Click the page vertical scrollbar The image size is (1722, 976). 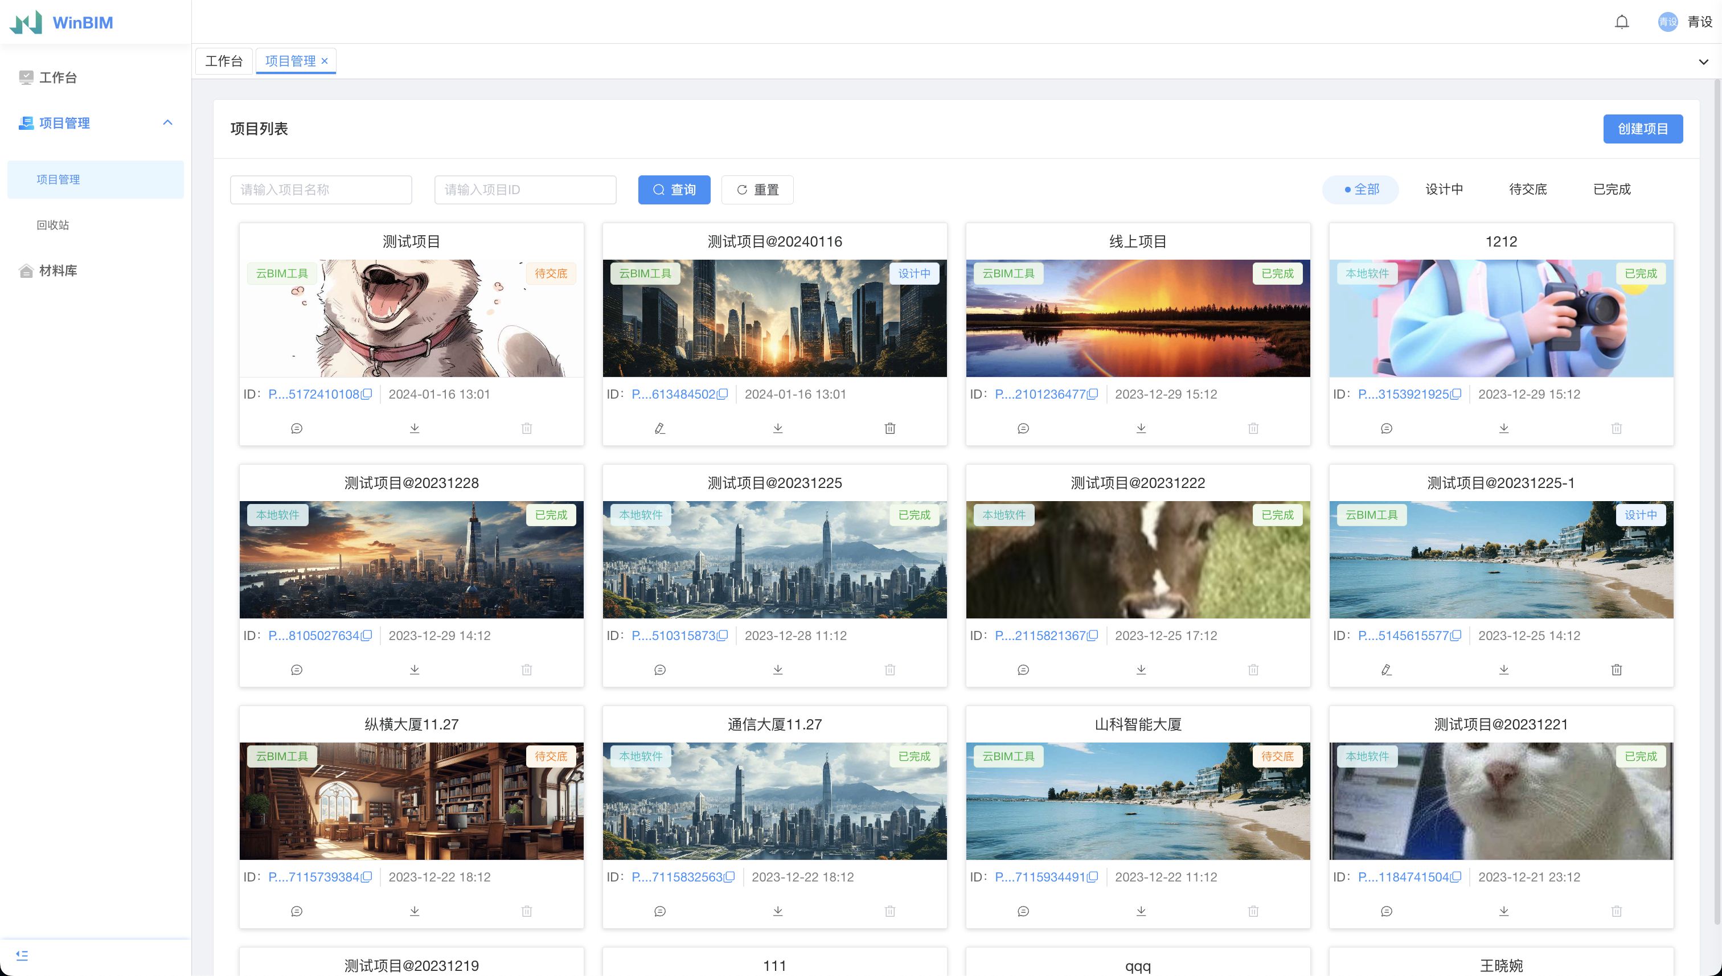[x=1717, y=502]
